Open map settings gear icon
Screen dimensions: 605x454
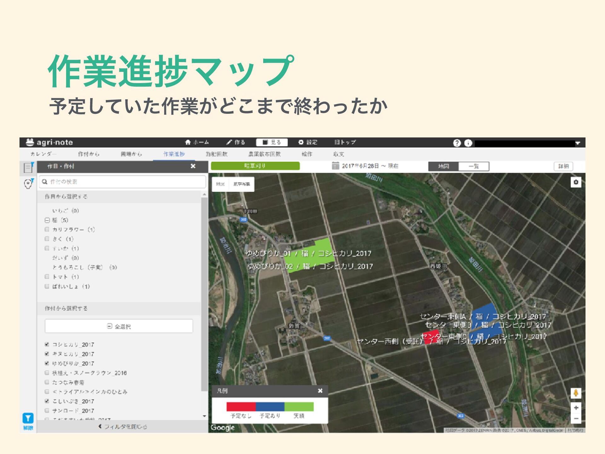coord(576,182)
